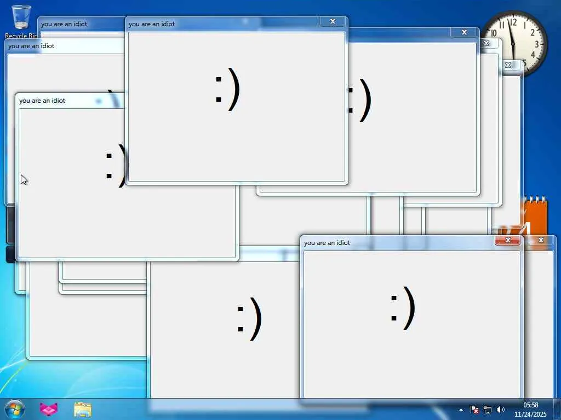Open Action Center flag in the tray
This screenshot has width=561, height=420.
474,410
